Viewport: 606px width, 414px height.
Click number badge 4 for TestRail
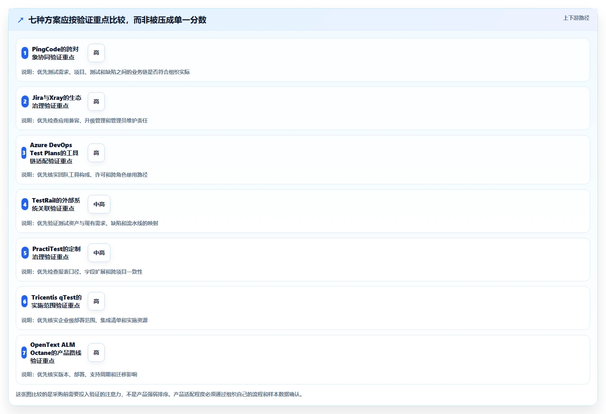pyautogui.click(x=25, y=204)
